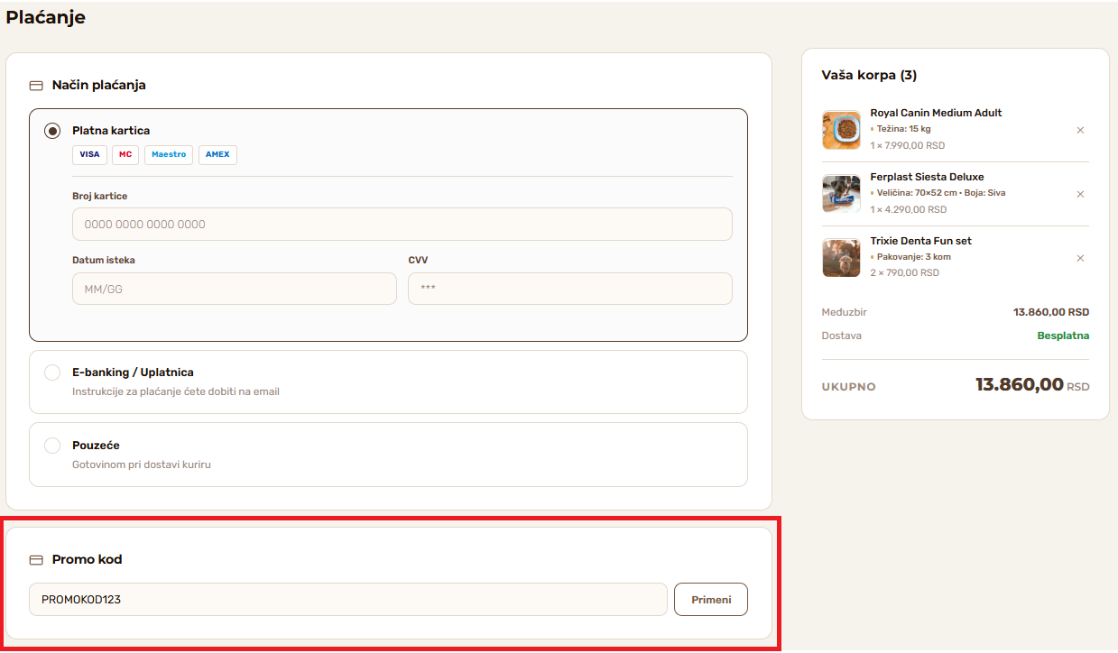Click into the CVV field

[x=569, y=289]
